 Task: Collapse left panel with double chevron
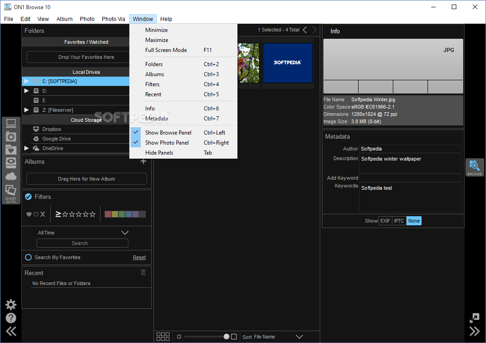[11, 331]
